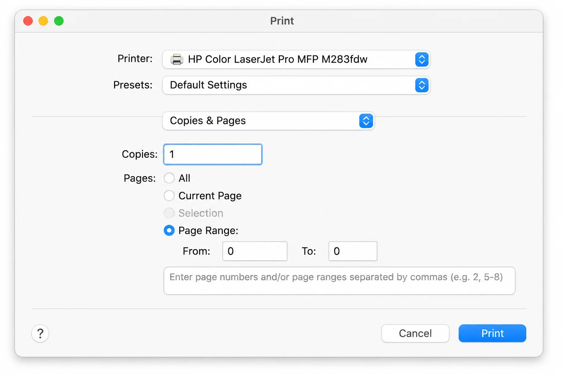Click the From page number field
562x375 pixels.
pyautogui.click(x=255, y=251)
